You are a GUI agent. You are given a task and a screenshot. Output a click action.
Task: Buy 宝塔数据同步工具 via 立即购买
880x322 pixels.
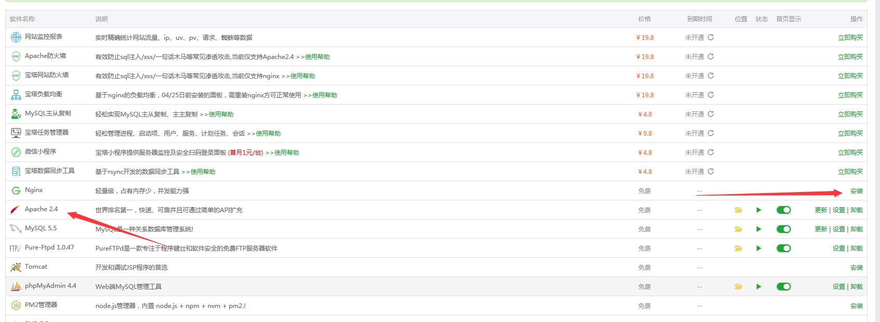(x=850, y=172)
